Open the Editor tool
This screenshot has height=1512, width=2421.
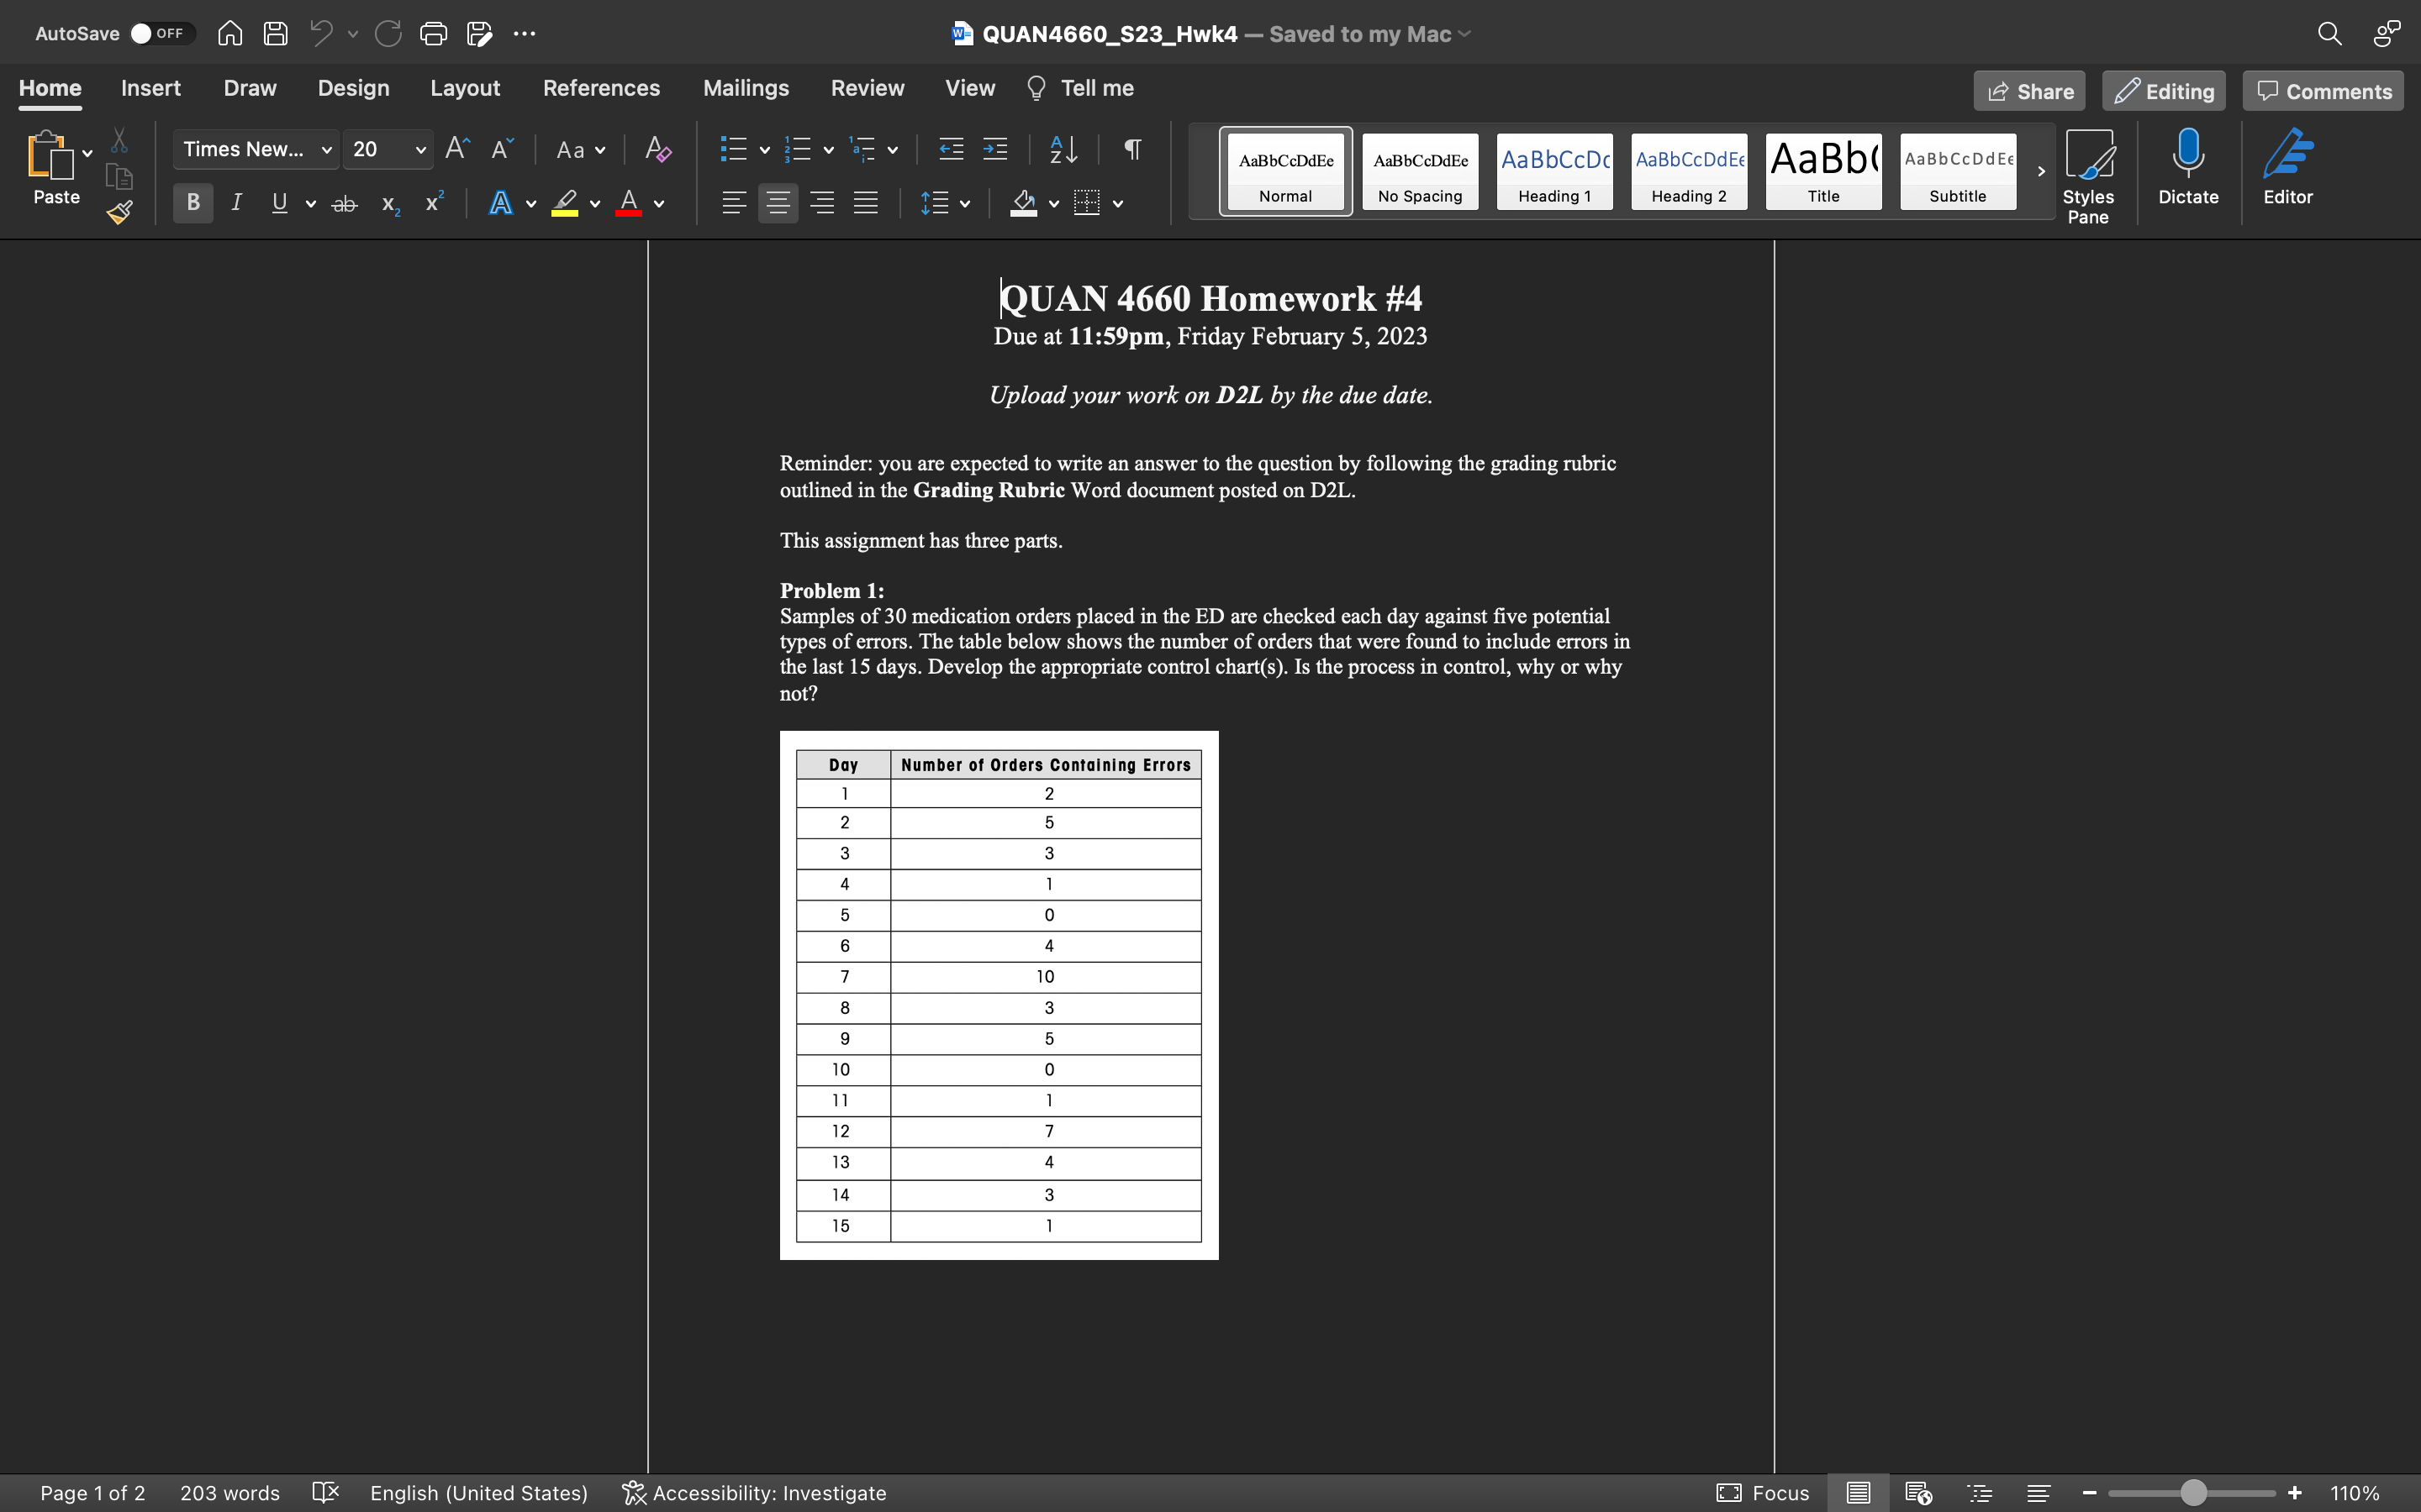(x=2287, y=166)
